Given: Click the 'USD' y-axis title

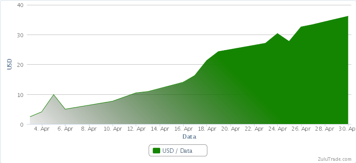Looking at the screenshot, I should [x=9, y=64].
